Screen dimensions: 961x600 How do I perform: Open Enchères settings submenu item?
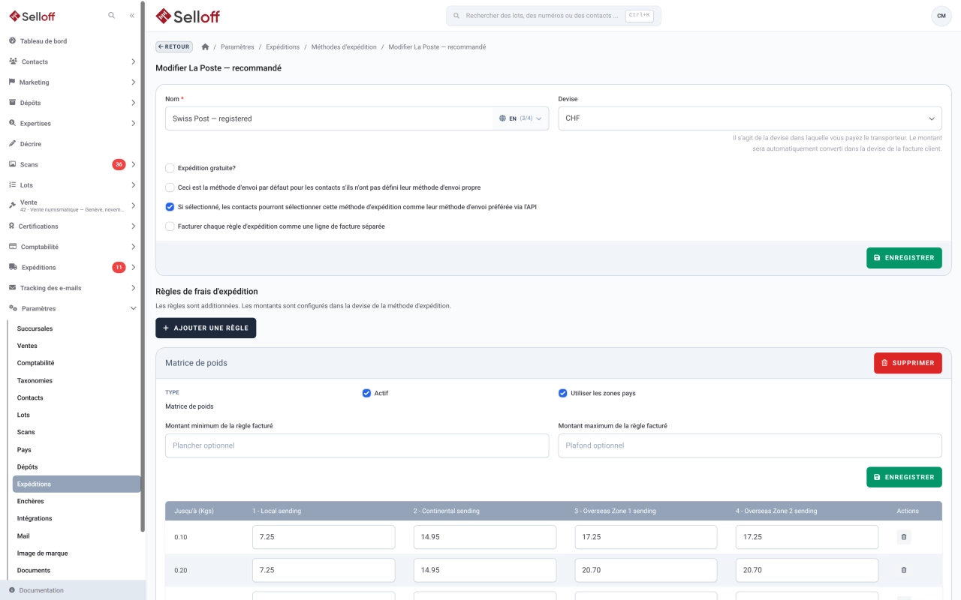coord(77,501)
